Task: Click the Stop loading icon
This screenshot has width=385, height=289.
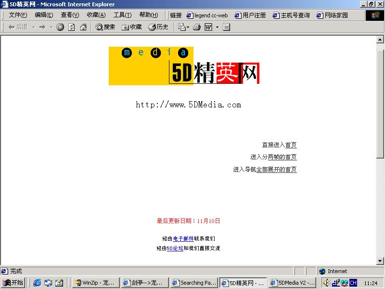Action: coord(60,27)
